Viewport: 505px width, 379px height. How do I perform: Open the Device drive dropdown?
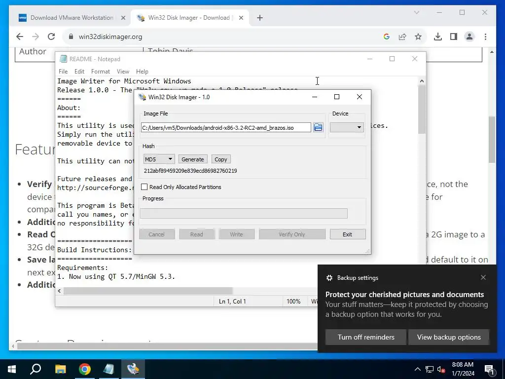coord(347,127)
